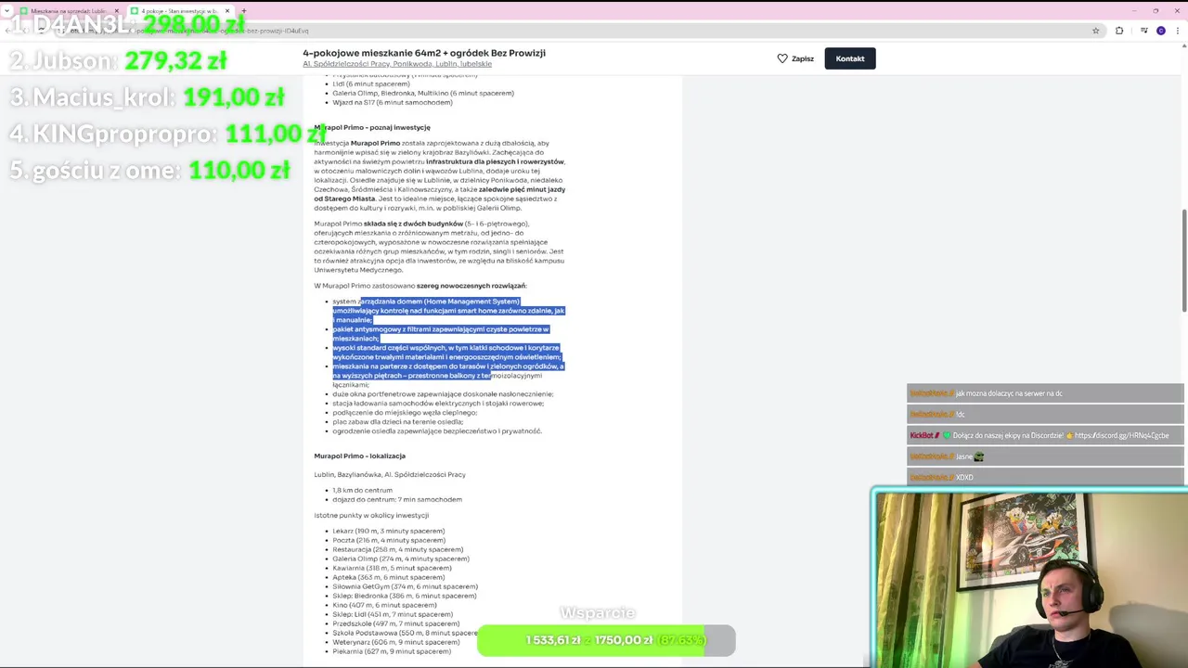Click the 'Wjazd na S17' list item

coord(393,102)
